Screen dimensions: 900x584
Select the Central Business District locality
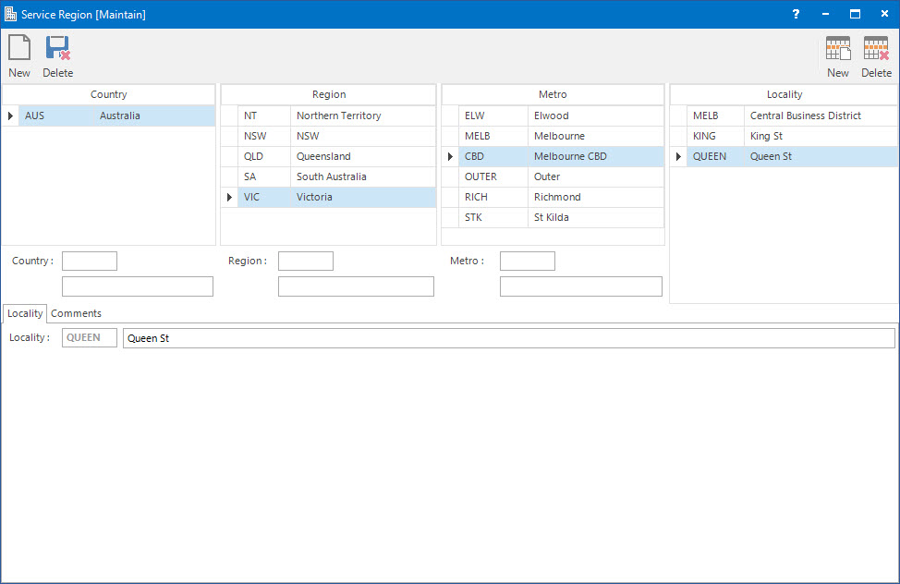tap(805, 116)
